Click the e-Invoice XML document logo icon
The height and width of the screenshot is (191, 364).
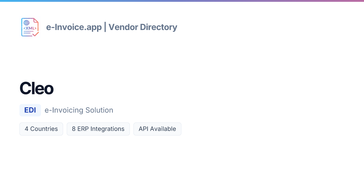(30, 27)
